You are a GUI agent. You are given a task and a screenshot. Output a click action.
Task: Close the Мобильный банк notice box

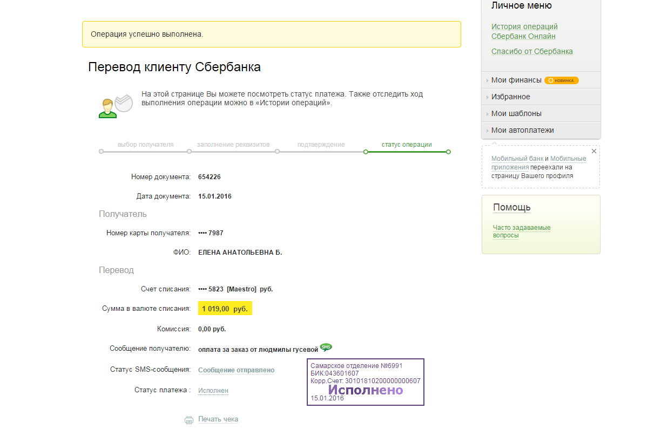click(x=594, y=151)
